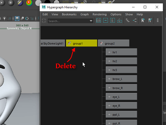Click the Frame Selection icon
Viewport: 166px width, 125px height.
[106, 21]
